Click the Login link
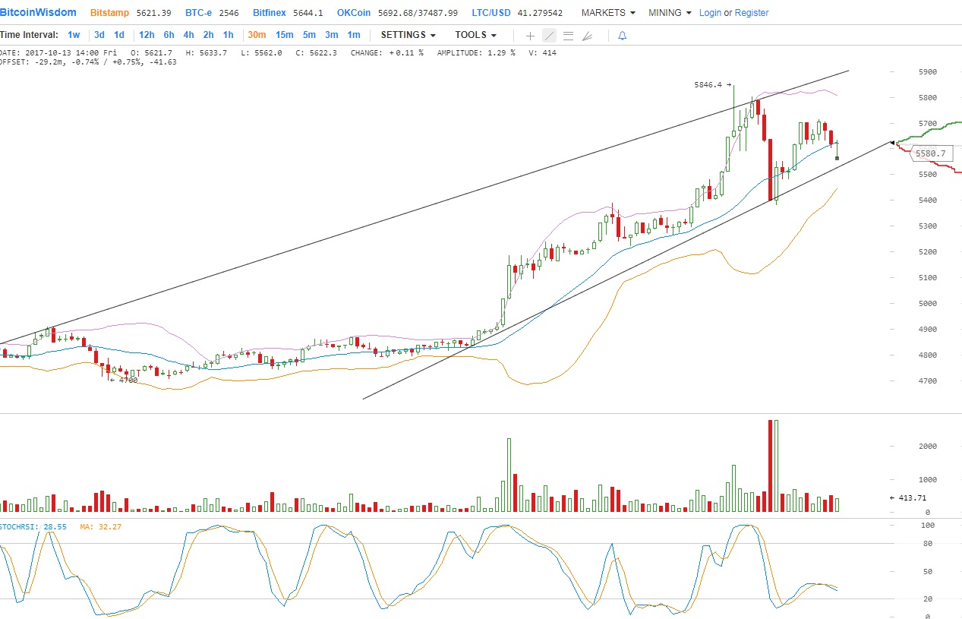The width and height of the screenshot is (962, 619). pyautogui.click(x=710, y=13)
